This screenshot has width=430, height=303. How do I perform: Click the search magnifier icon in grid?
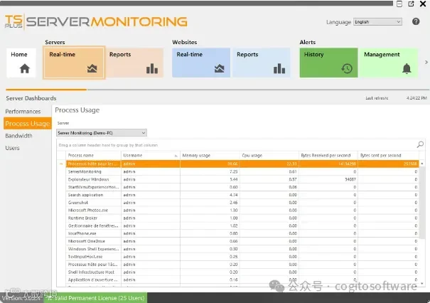[x=420, y=144]
